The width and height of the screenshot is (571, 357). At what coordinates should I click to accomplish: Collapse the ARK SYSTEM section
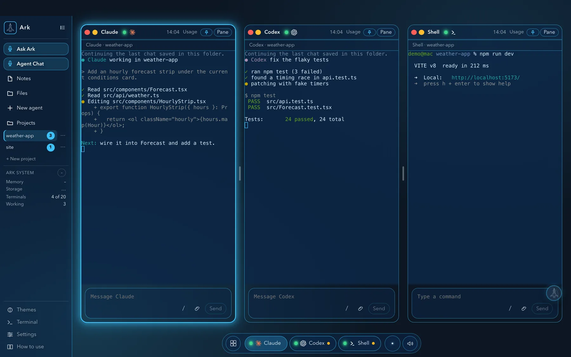62,173
